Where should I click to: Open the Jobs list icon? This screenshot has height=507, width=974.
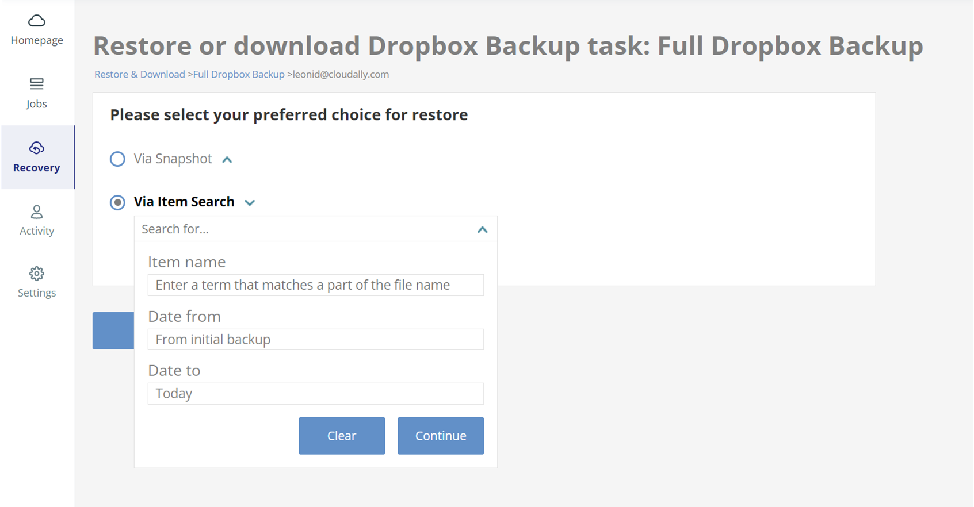point(37,84)
